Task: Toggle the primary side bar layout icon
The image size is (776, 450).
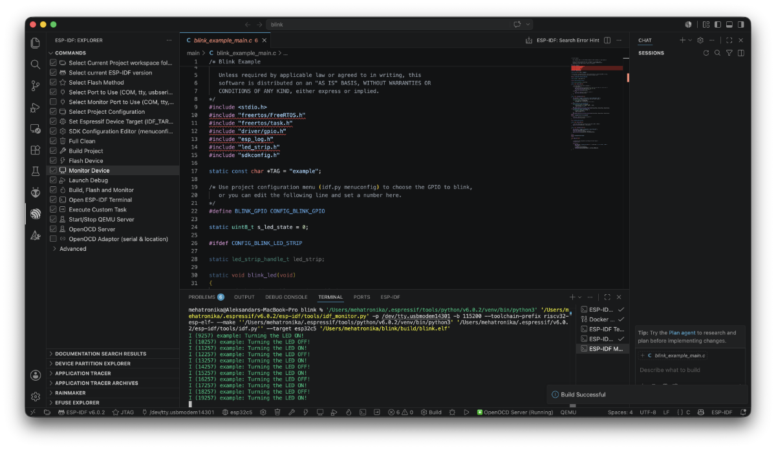Action: [717, 25]
